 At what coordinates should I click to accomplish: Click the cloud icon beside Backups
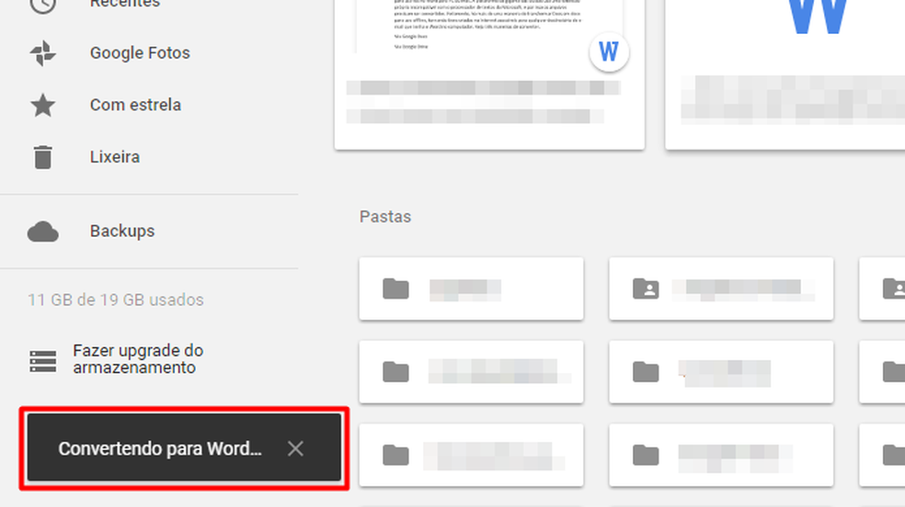pos(42,231)
